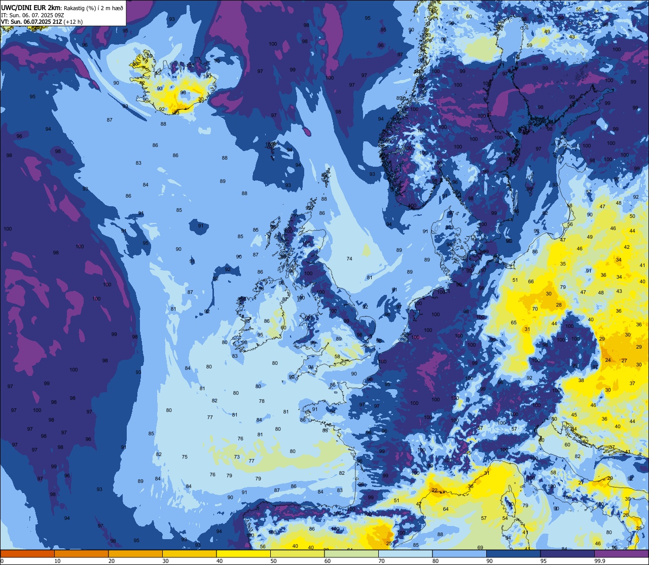
Task: Click the '99.9' legend label
Action: tap(600, 561)
